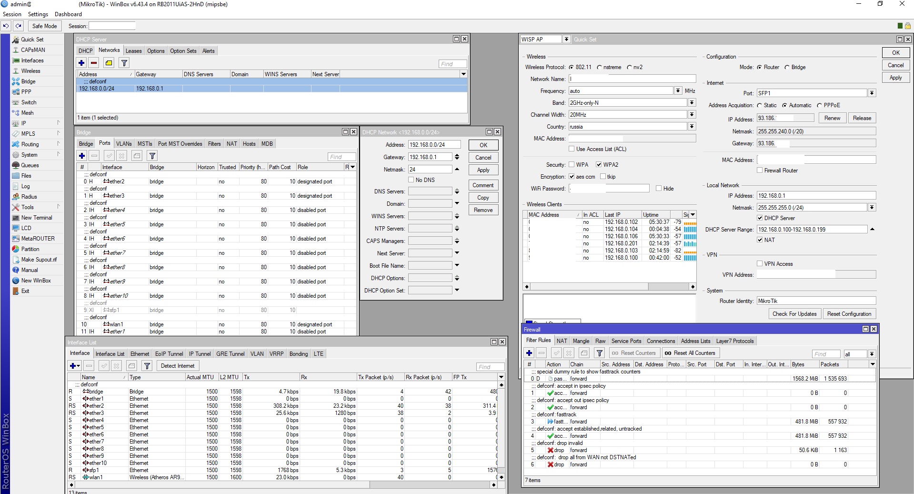Open New Terminal from sidebar
The image size is (914, 494).
(x=37, y=218)
